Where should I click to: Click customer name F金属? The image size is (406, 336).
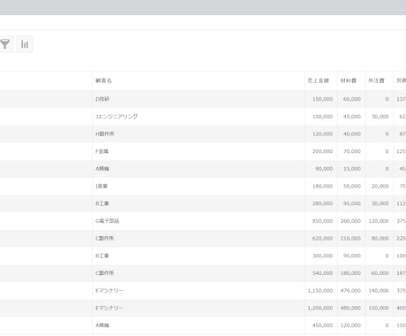tap(101, 151)
